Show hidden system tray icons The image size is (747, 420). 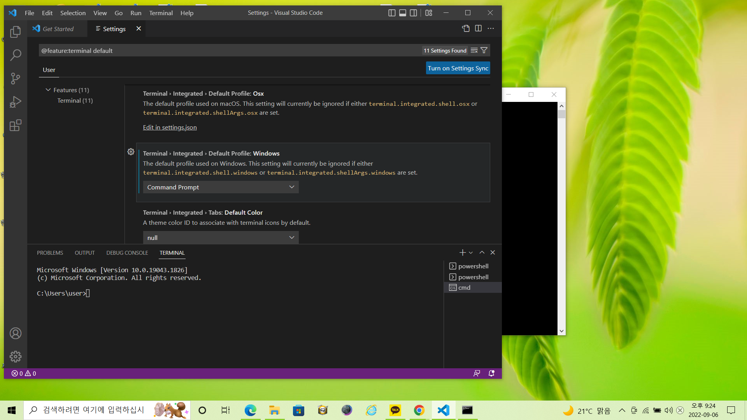pos(622,410)
